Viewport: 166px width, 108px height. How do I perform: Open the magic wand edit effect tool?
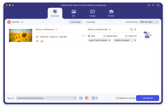(x=37, y=41)
